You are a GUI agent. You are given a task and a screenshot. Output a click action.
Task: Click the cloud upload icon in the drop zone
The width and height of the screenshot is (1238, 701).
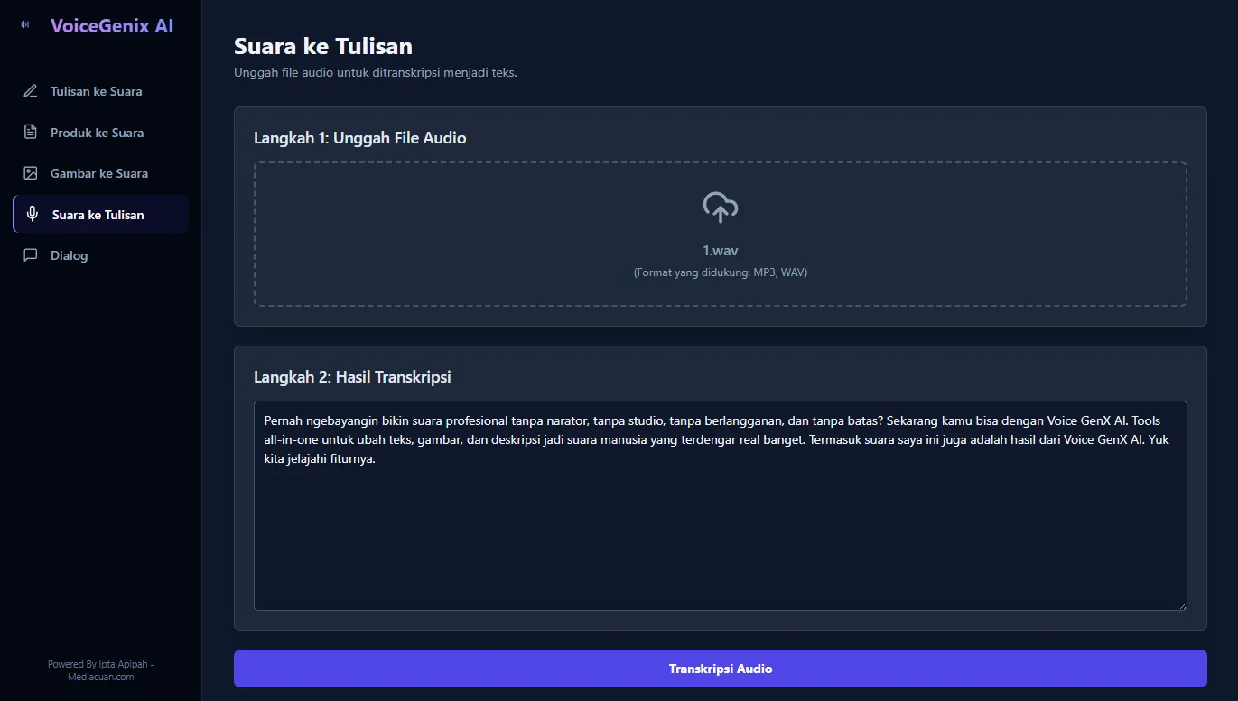720,207
